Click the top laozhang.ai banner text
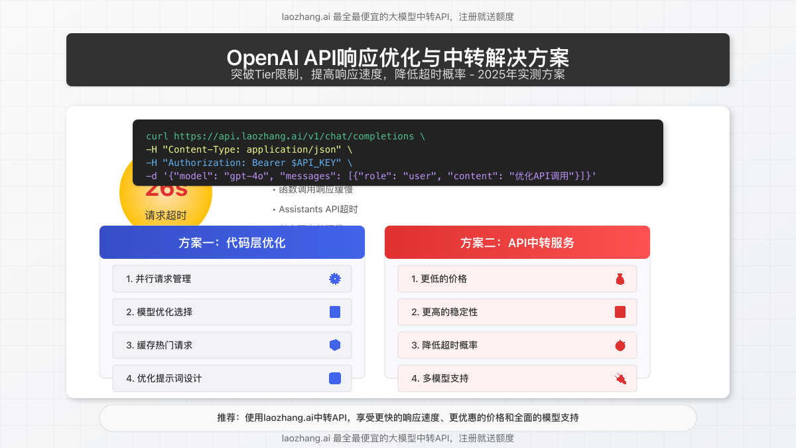 click(398, 17)
